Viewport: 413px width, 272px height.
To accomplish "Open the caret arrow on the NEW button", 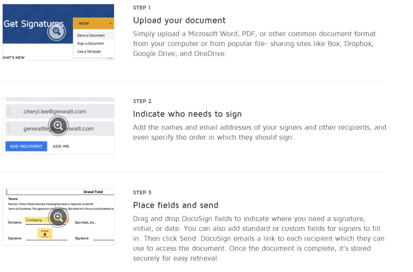I will tap(110, 23).
